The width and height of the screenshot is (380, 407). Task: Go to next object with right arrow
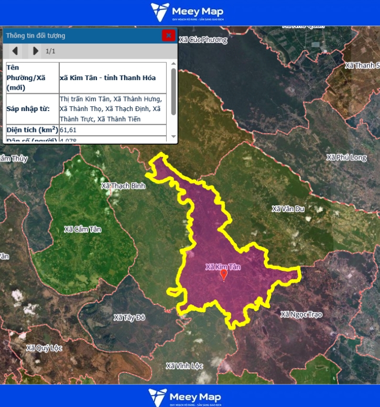tap(35, 51)
